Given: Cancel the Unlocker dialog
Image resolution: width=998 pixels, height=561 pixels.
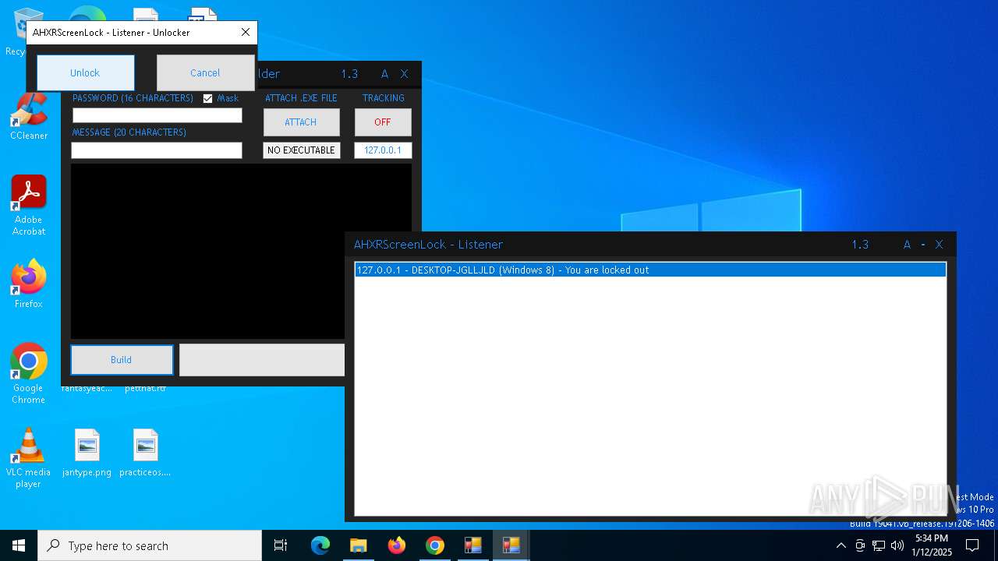Looking at the screenshot, I should 205,72.
